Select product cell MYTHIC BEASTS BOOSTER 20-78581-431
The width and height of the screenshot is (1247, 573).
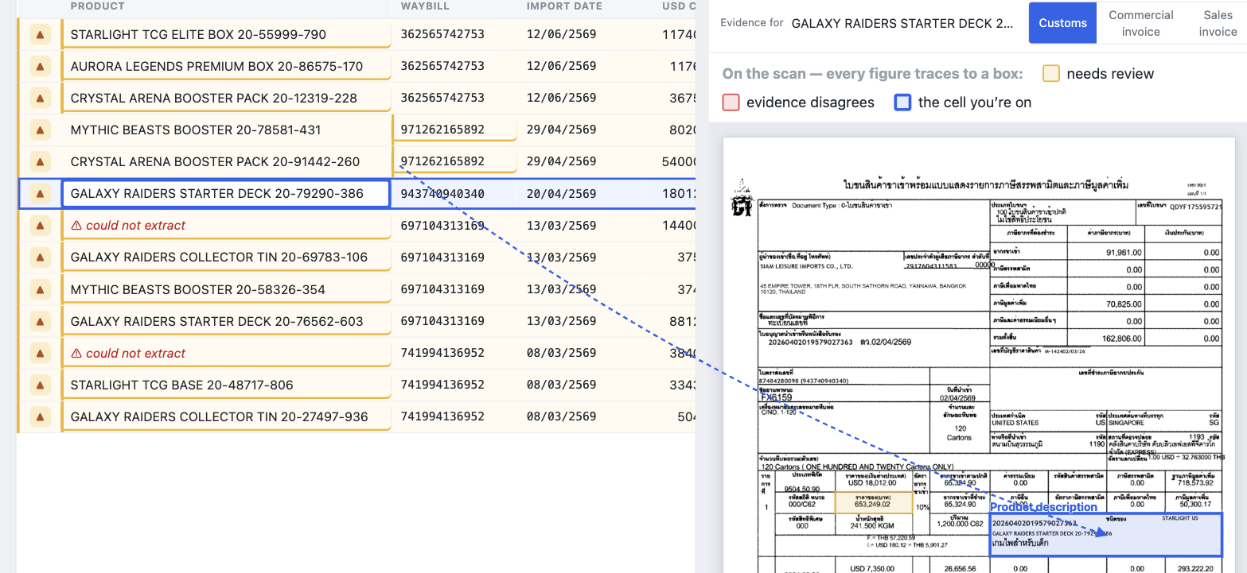pyautogui.click(x=226, y=130)
